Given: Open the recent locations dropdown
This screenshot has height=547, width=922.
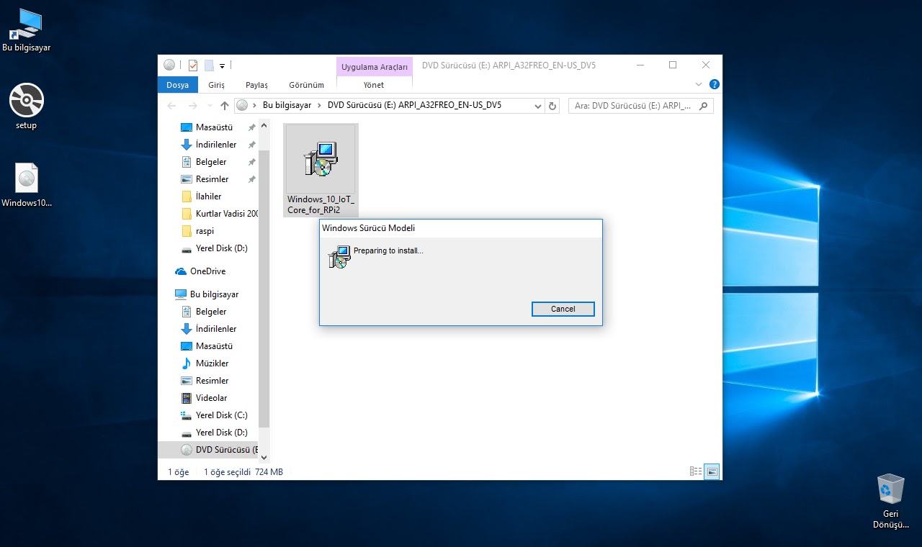Looking at the screenshot, I should (209, 106).
